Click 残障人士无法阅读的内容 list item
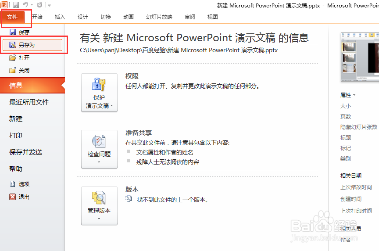Viewport: 379px width, 251px height. coord(168,162)
